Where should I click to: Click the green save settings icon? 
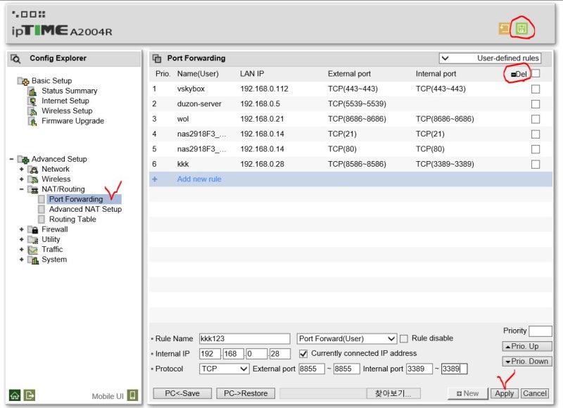[521, 29]
